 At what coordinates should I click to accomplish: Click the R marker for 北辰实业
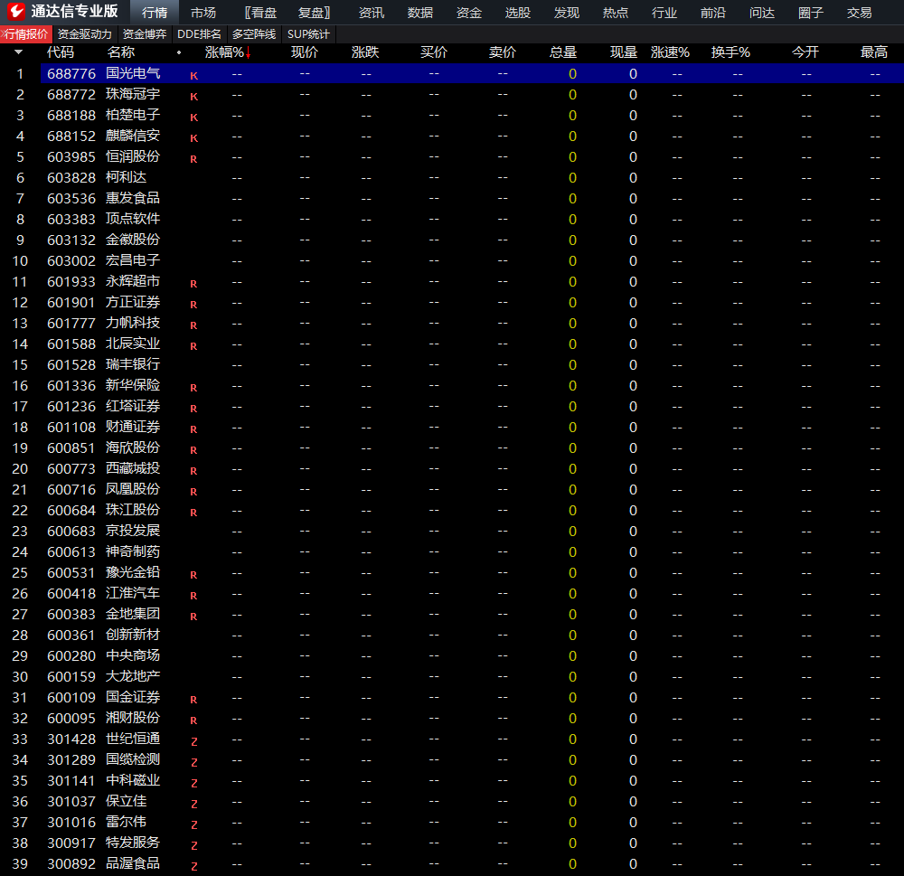pos(193,346)
